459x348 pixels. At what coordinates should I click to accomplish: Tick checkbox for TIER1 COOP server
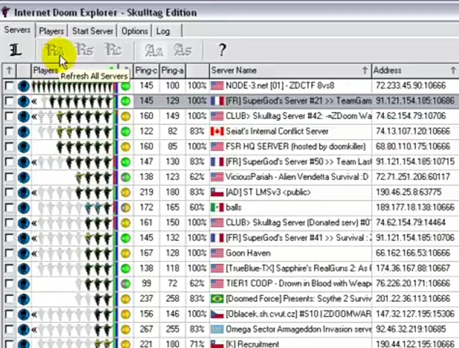click(9, 284)
